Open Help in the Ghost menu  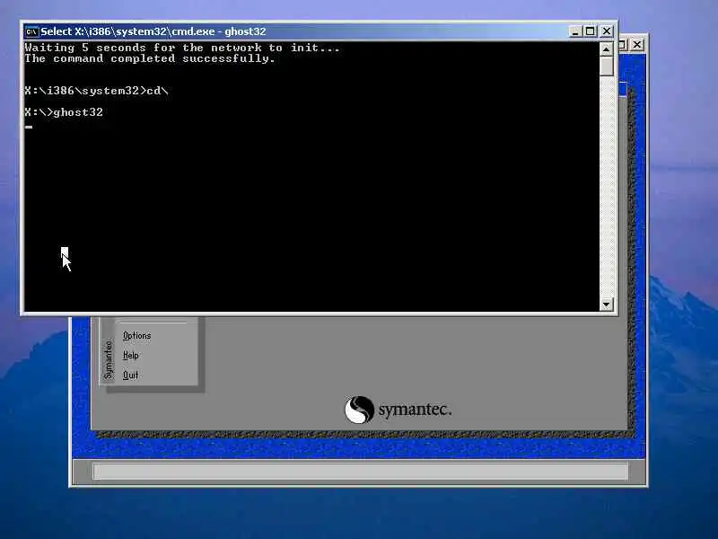point(130,355)
